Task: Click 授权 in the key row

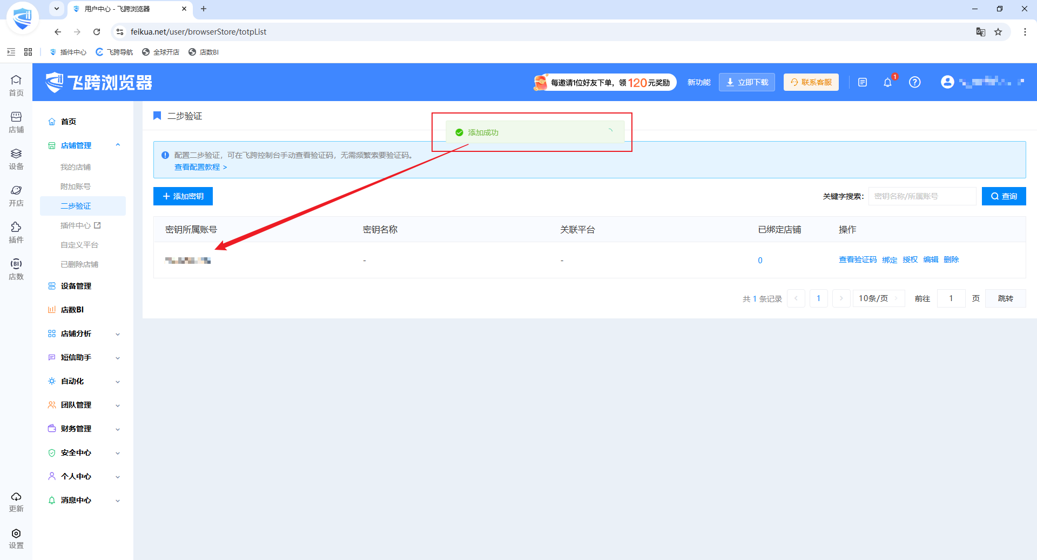Action: click(x=910, y=260)
